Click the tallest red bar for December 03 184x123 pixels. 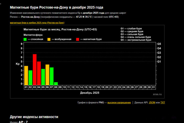(34, 69)
